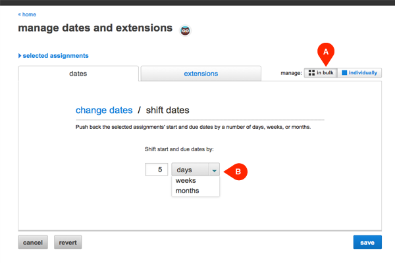Image resolution: width=395 pixels, height=263 pixels.
Task: Open the dates tab
Action: pyautogui.click(x=78, y=74)
